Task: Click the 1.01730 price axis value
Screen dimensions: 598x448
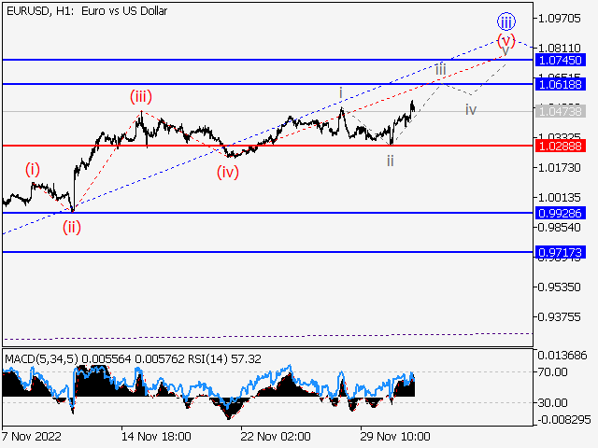Action: click(x=560, y=168)
